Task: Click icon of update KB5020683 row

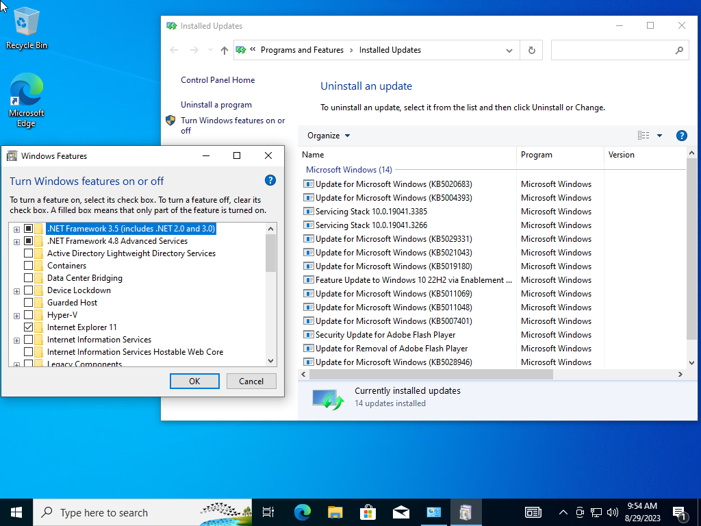Action: [x=309, y=184]
